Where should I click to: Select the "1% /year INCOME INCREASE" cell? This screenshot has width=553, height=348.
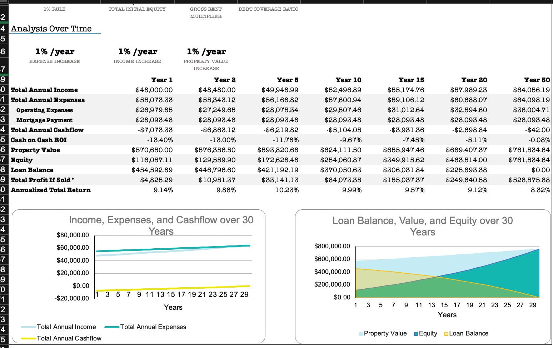click(138, 55)
